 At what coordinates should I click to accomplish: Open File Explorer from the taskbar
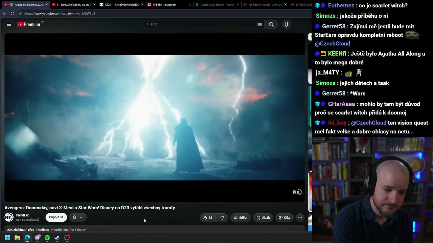17,238
